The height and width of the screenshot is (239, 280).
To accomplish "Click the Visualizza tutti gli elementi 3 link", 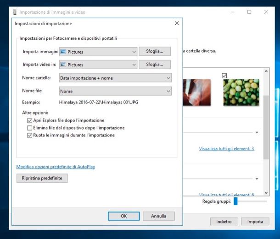I will (226, 149).
